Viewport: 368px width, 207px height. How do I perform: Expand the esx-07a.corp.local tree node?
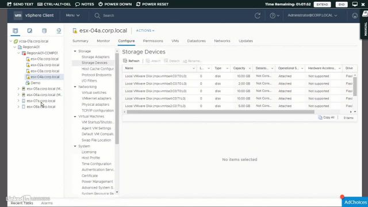click(18, 101)
